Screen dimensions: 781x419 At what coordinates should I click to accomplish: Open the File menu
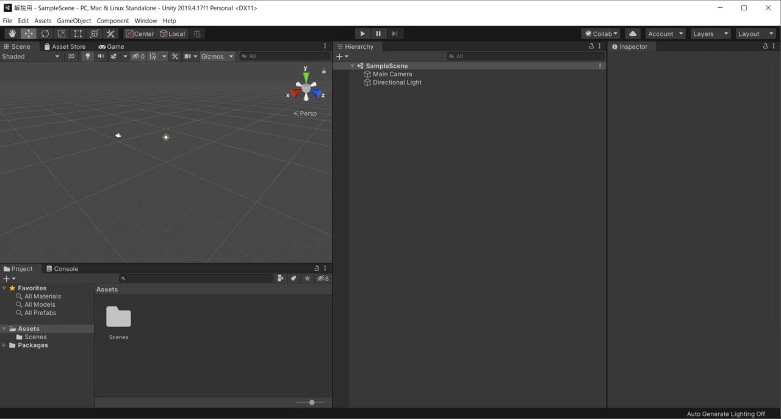tap(7, 21)
